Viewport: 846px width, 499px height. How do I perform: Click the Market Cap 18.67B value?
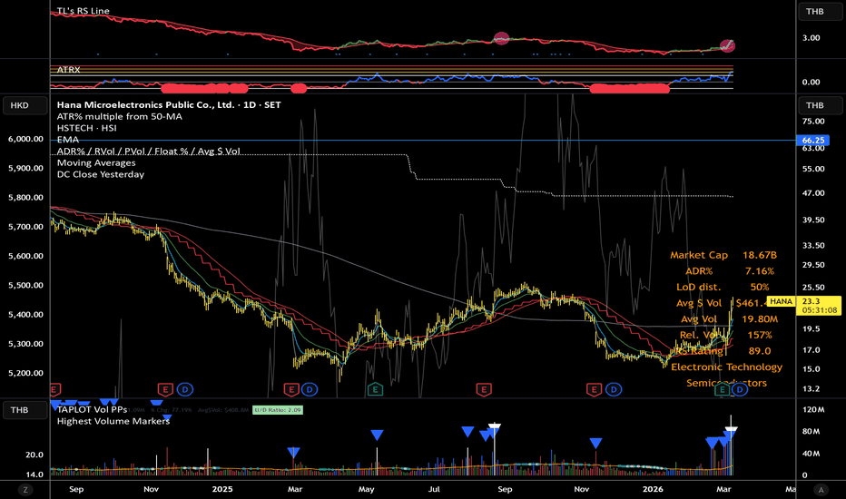point(759,255)
